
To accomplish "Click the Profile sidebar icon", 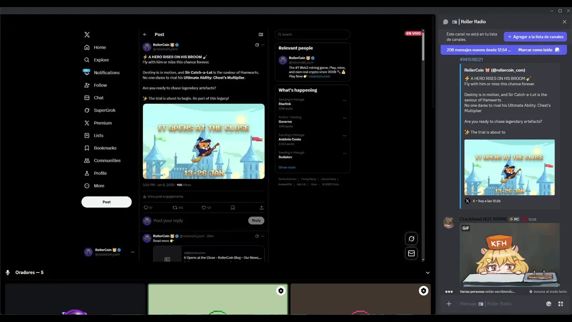I will tap(87, 173).
